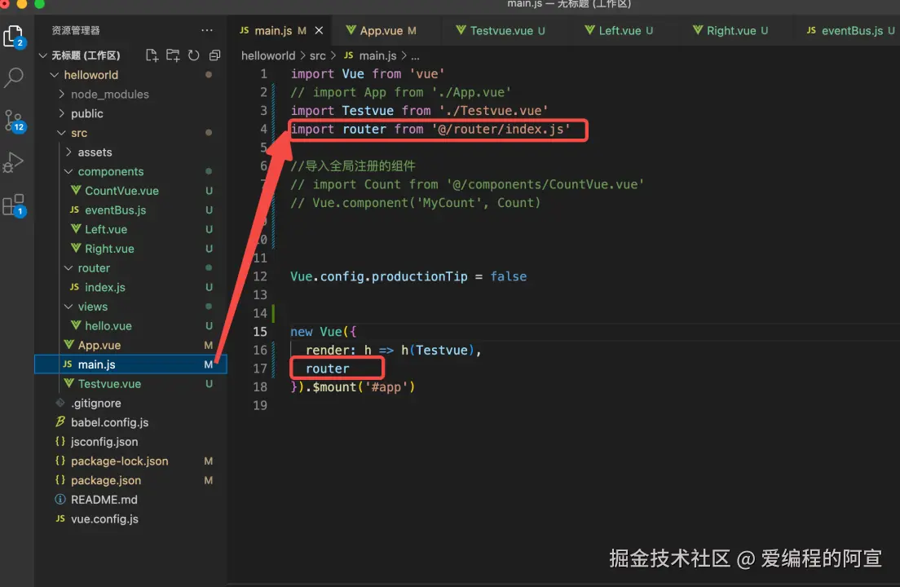
Task: Collapse the helloworld folder
Action: pyautogui.click(x=55, y=74)
